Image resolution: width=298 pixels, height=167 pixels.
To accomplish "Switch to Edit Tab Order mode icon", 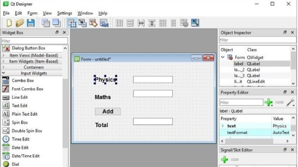I will point(104,23).
